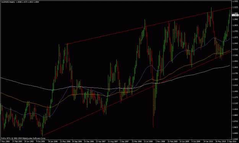The width and height of the screenshot is (239, 143).
Task: Click the 5 Sep 2010 date label
Action: click(x=232, y=141)
